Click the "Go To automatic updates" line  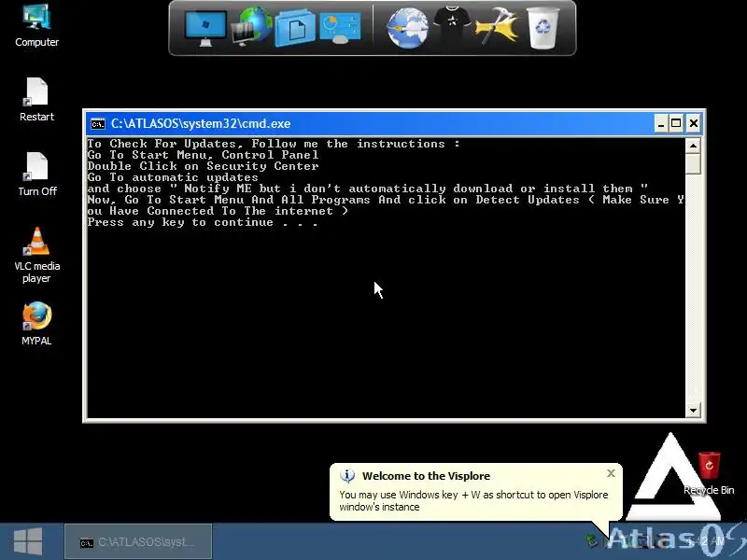173,177
